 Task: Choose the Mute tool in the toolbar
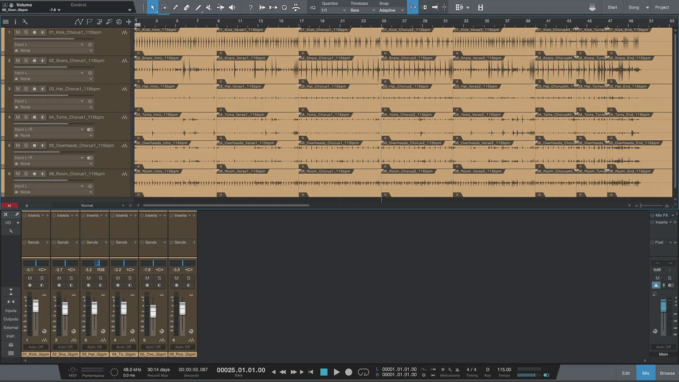(209, 7)
